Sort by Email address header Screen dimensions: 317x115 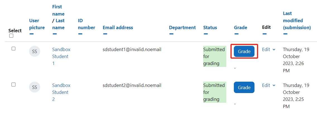[118, 27]
